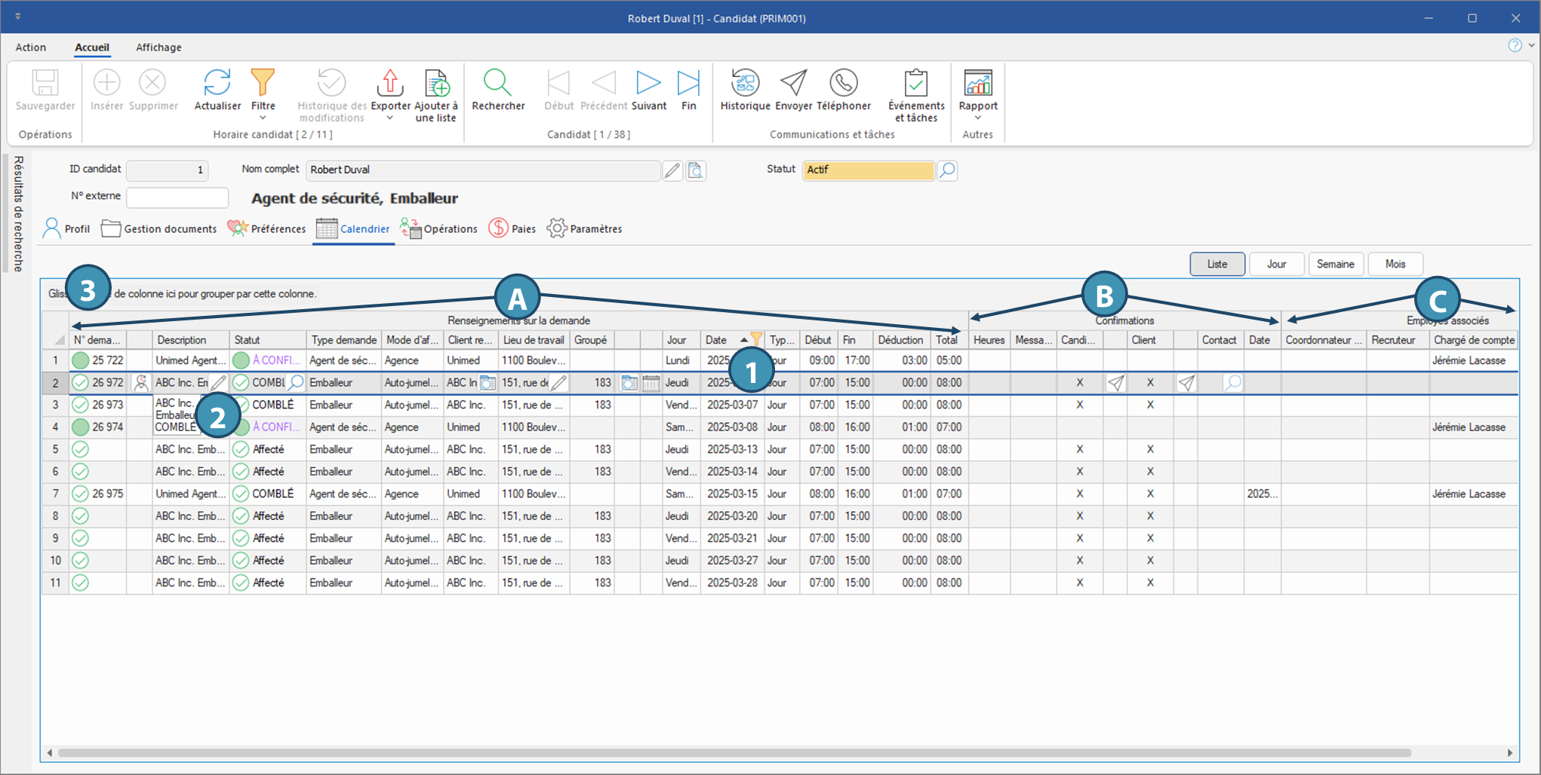Expand the Rapport dropdown
This screenshot has width=1541, height=775.
coord(977,118)
